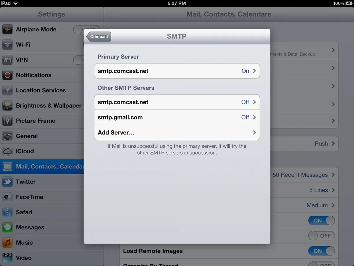Tap Add Server… to add SMTP server
Image resolution: width=354 pixels, height=266 pixels.
tap(177, 133)
